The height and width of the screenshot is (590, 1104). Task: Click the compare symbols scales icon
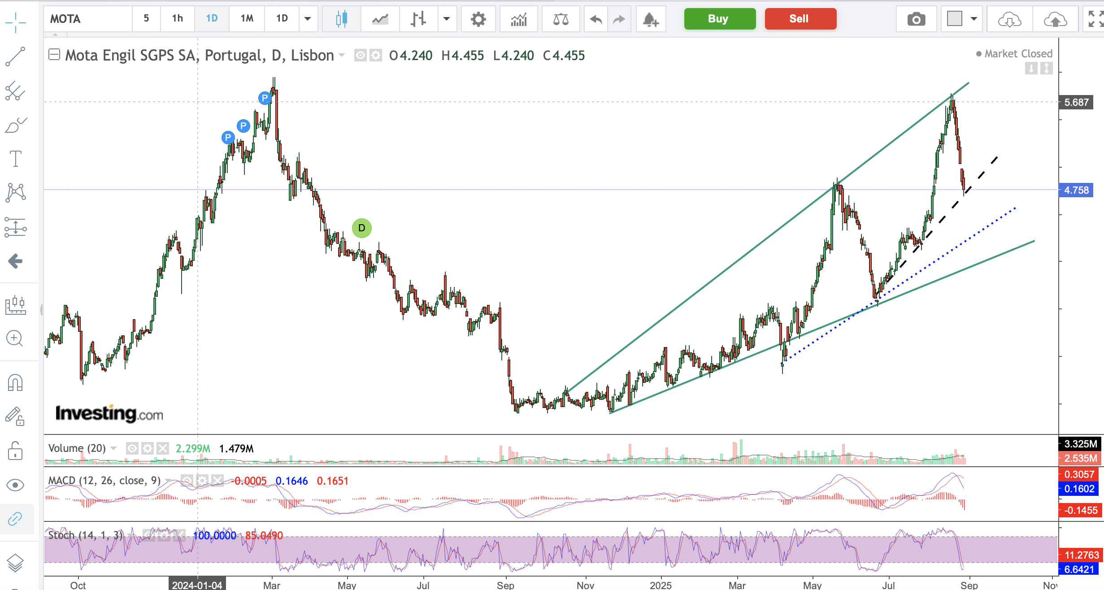[x=561, y=19]
